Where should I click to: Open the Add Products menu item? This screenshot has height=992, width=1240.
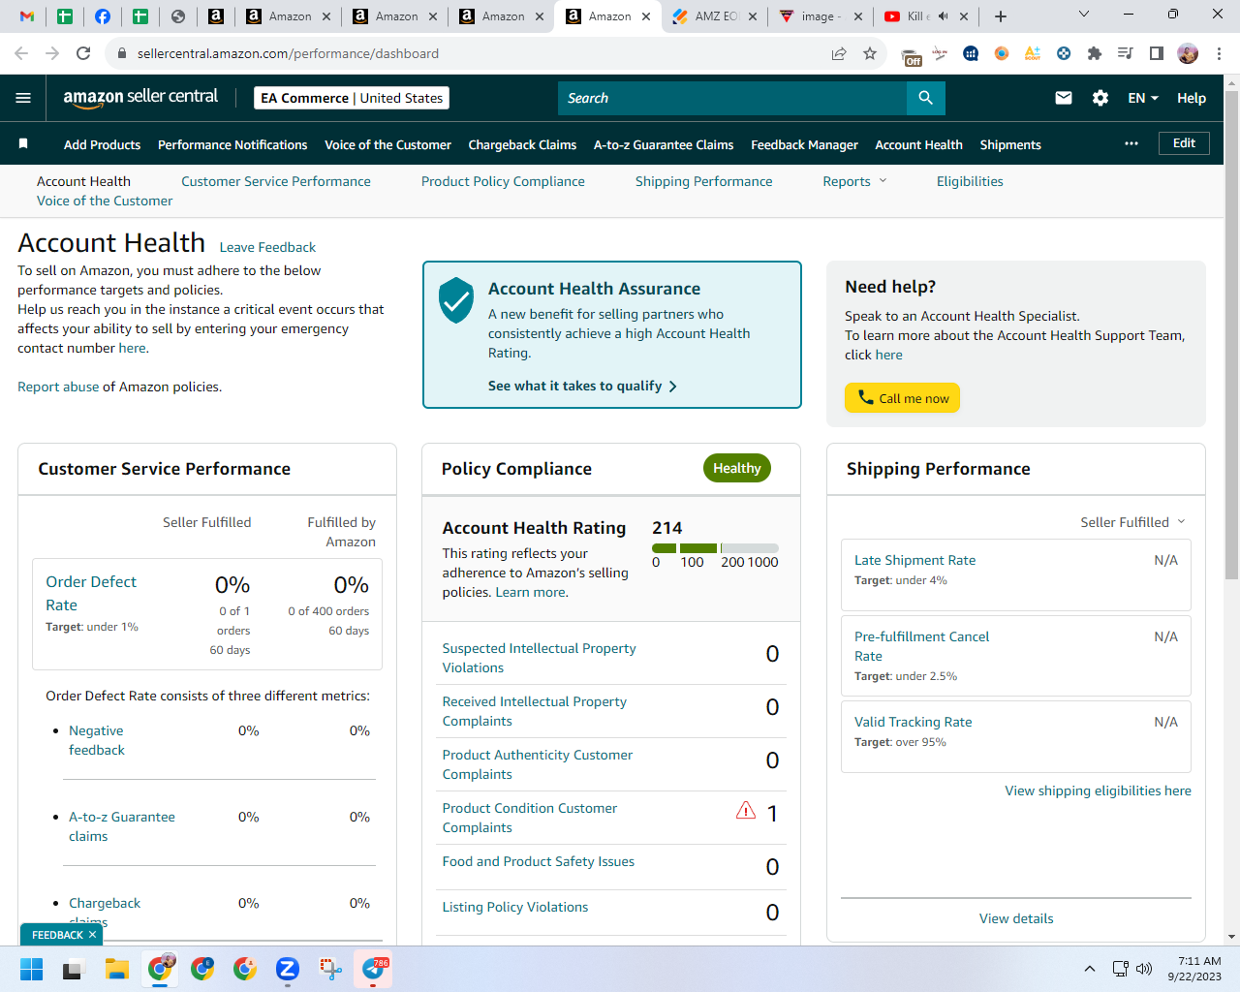tap(102, 144)
